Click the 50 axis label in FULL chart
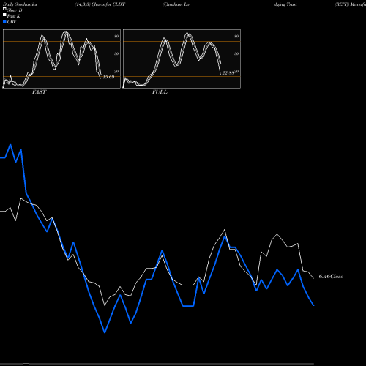The width and height of the screenshot is (366, 366). [236, 53]
